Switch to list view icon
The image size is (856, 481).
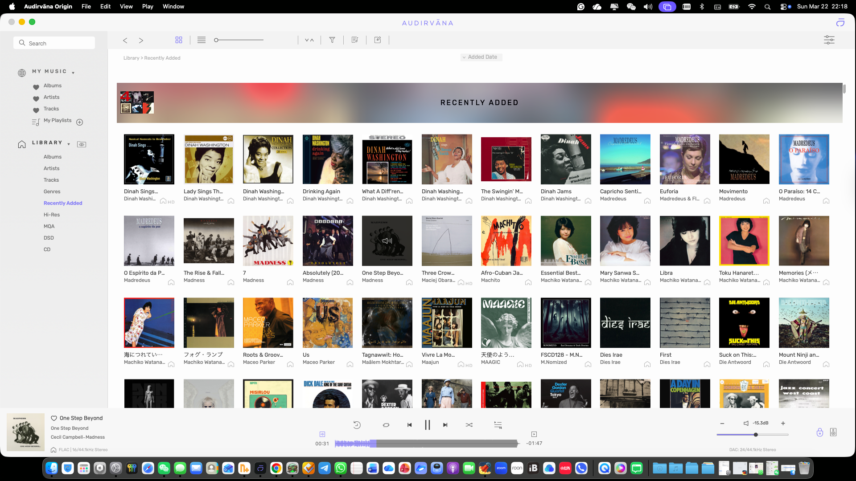202,40
